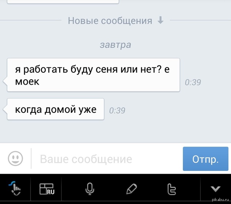The image size is (231, 204).
Task: Hide keyboard with the down chevron
Action: click(215, 189)
